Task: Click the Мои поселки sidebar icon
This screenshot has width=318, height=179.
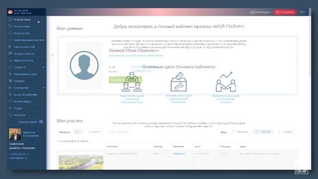Action: tap(10, 26)
